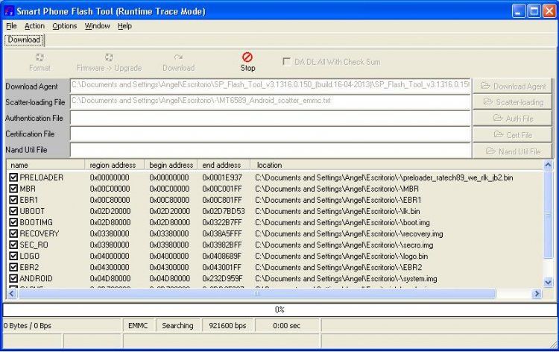Uncheck the EBR1 partition checkbox
Screen dimensions: 559x352
click(x=13, y=200)
